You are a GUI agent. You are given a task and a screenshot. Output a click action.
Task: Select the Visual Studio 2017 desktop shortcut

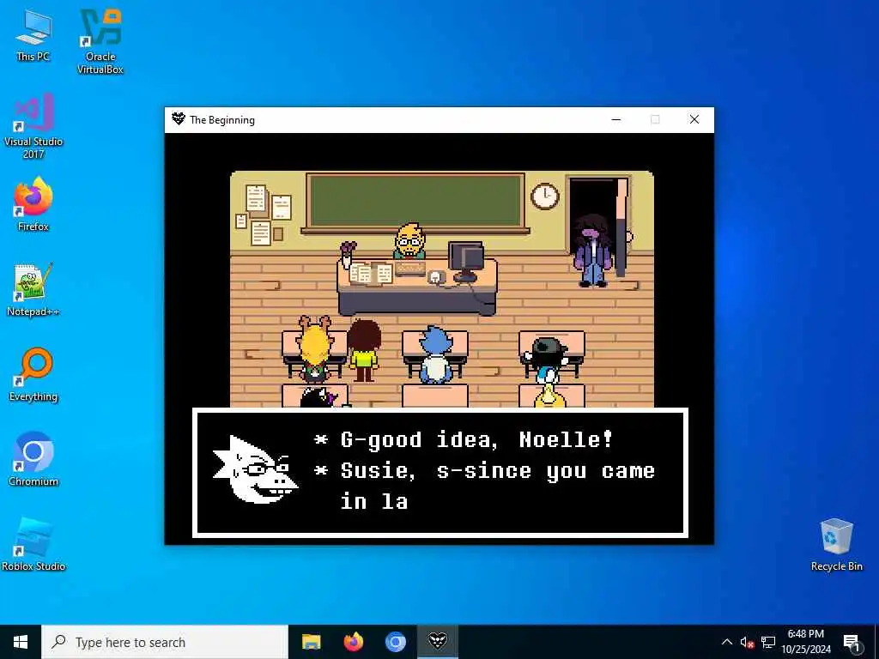(33, 125)
